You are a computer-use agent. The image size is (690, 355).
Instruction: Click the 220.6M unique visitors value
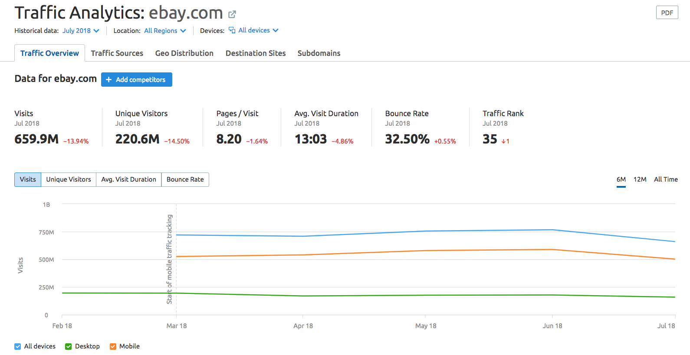(x=138, y=139)
